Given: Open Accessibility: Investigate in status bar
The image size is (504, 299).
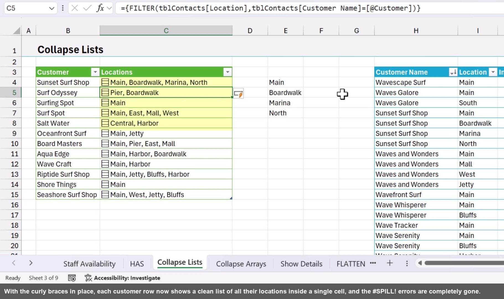Looking at the screenshot, I should (x=123, y=278).
